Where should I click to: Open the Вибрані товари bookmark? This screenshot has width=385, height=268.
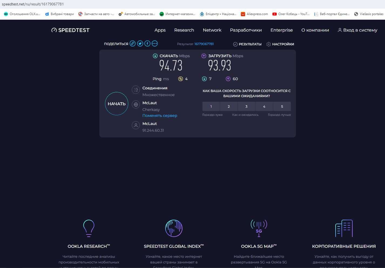pos(59,14)
